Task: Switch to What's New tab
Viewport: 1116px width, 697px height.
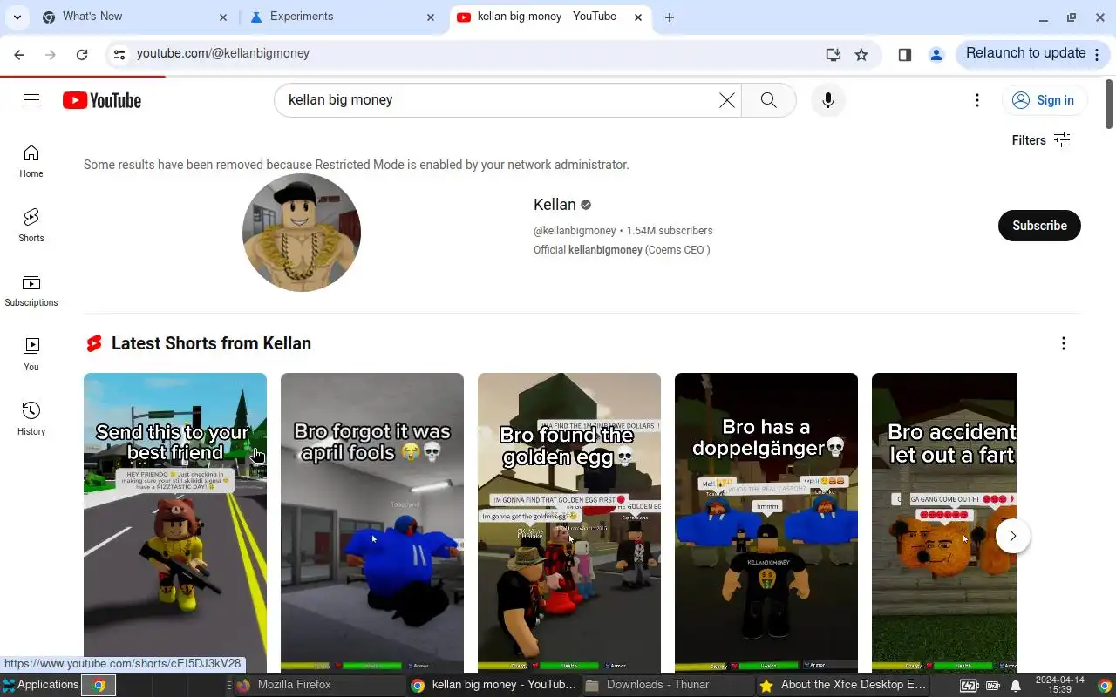Action: tap(135, 17)
